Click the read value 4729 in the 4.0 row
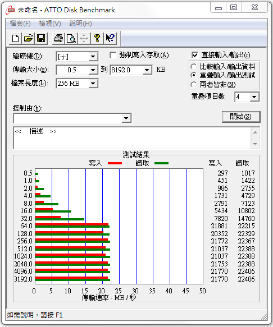Image resolution: width=273 pixels, height=327 pixels. [x=248, y=196]
